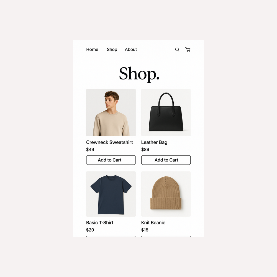This screenshot has width=277, height=277.
Task: Click the large Shop. page heading
Action: 139,74
